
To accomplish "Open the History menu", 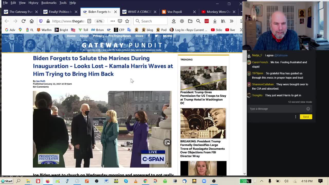I will [x=33, y=3].
